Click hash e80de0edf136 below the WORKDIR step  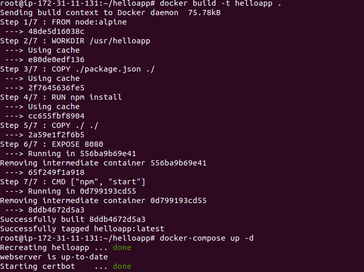56,60
